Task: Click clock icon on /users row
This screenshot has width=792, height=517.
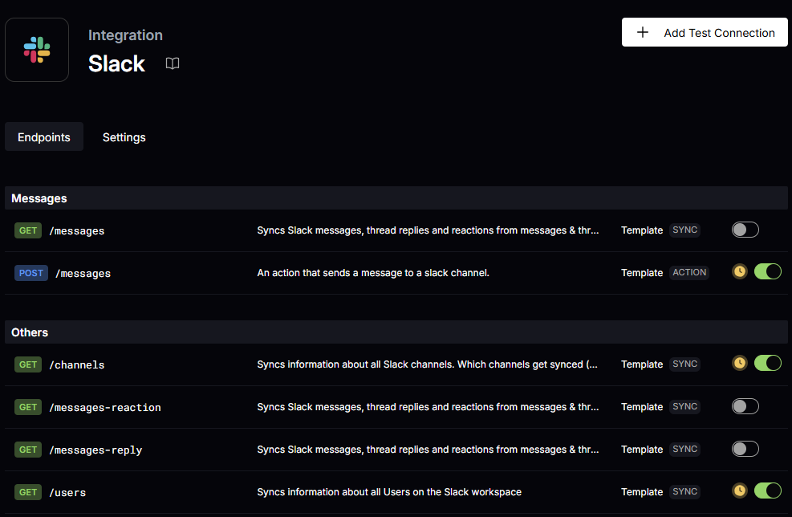Action: (740, 491)
